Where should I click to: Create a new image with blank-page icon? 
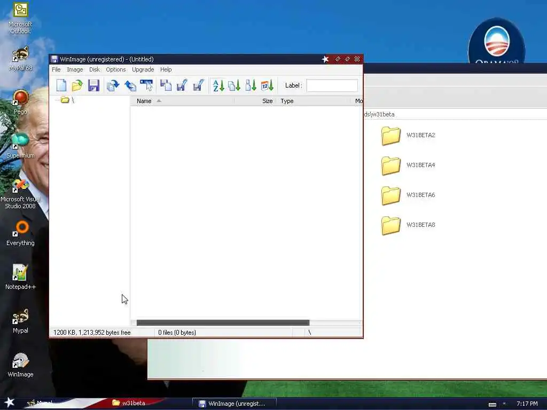[61, 85]
